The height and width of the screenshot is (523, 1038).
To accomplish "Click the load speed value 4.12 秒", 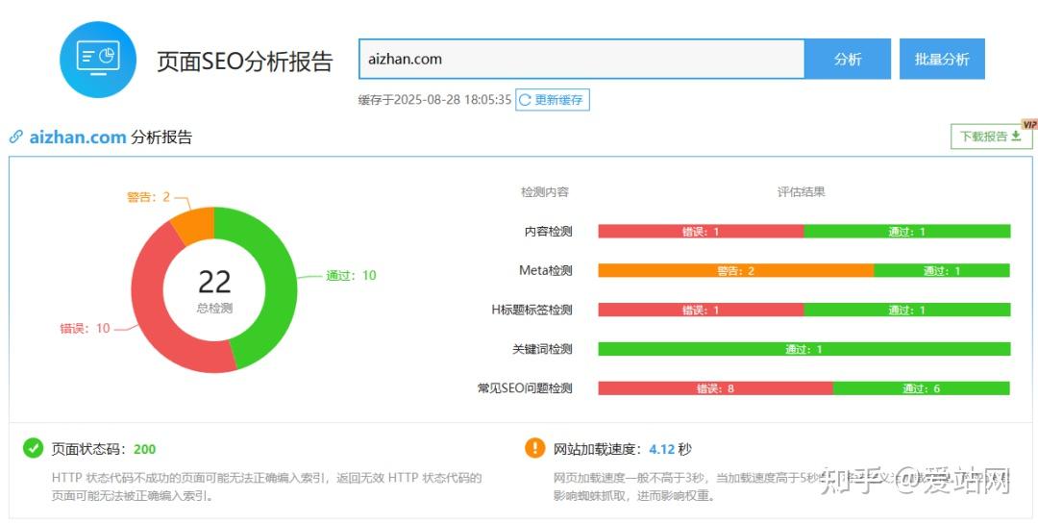I will coord(670,449).
